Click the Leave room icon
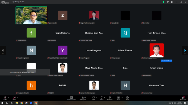The width and height of the screenshot is (188, 105). 183,98
